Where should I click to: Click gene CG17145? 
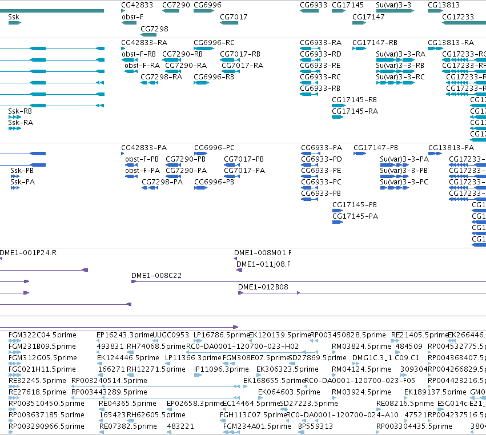click(x=339, y=11)
